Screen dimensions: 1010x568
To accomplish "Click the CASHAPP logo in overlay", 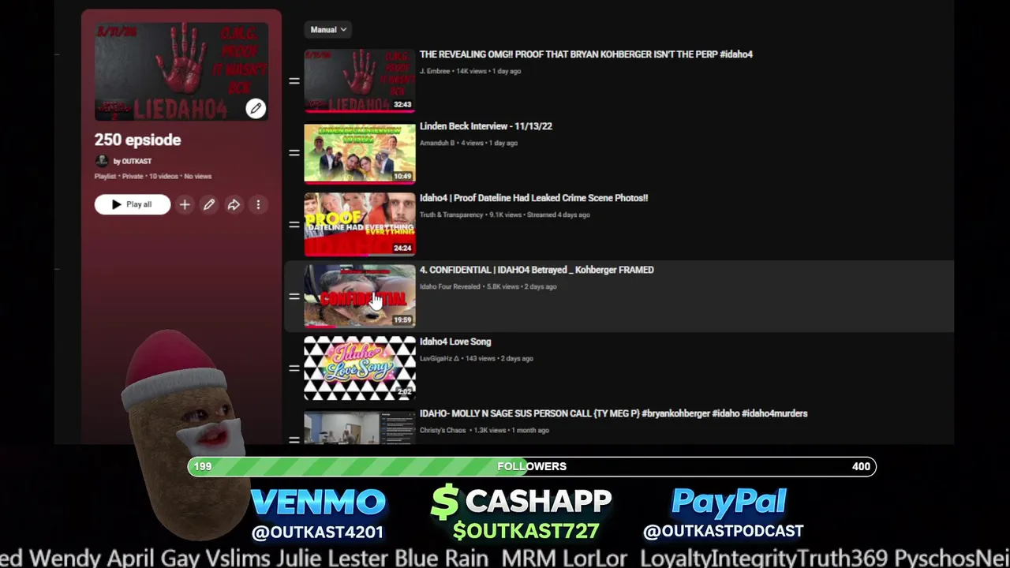I will click(522, 502).
